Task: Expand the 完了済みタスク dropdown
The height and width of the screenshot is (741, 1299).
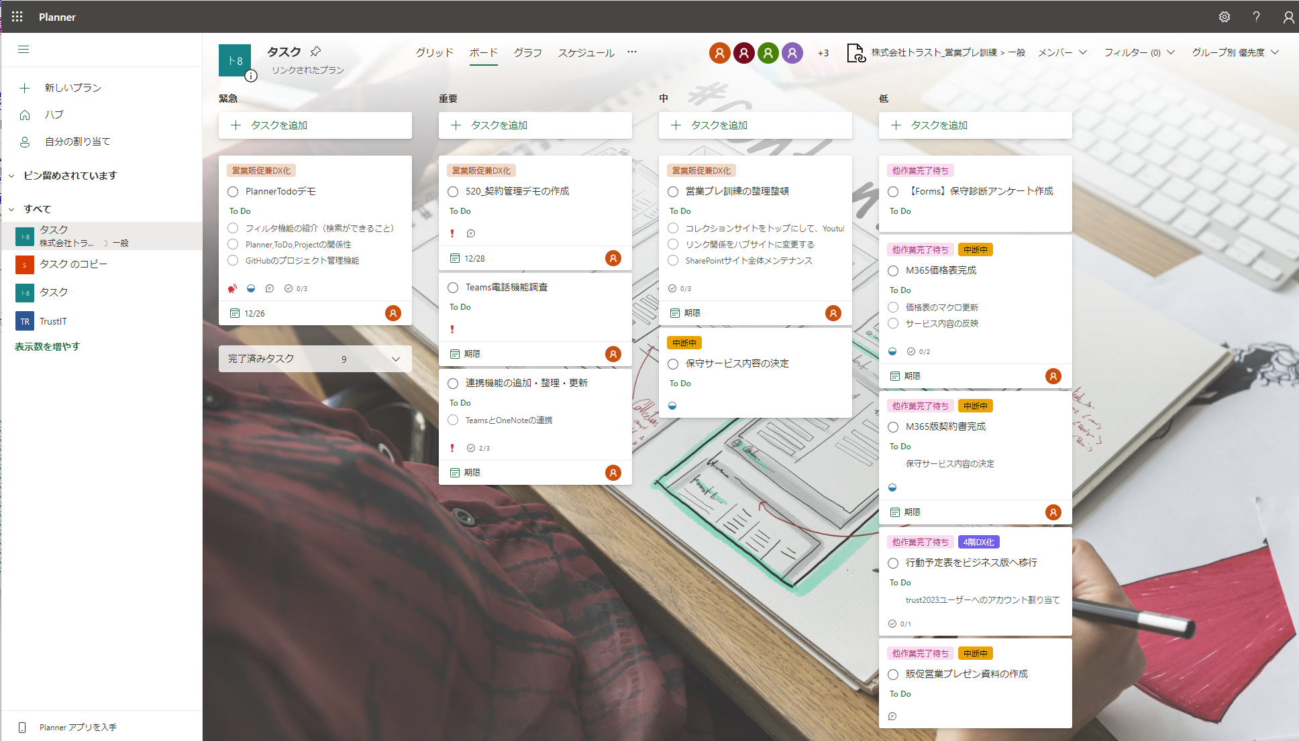Action: pyautogui.click(x=315, y=359)
